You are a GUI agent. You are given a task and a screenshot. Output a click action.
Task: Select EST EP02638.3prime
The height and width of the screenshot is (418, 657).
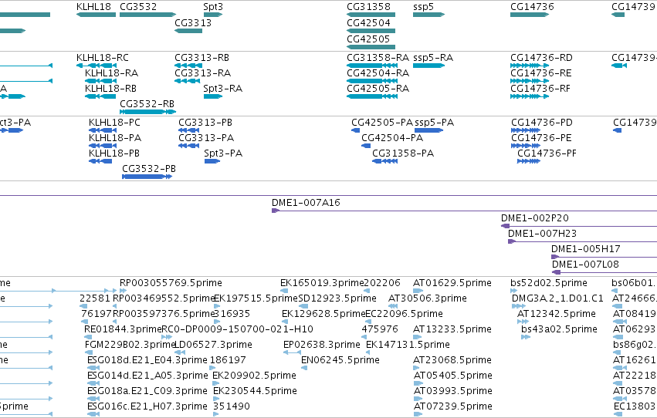(x=292, y=352)
